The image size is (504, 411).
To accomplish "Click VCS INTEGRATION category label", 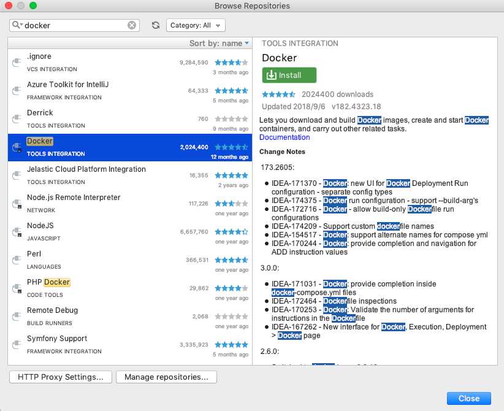I will [52, 69].
